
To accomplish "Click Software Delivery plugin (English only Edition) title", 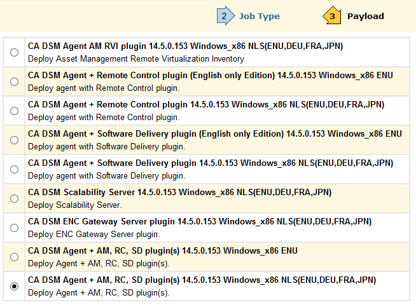I will [x=214, y=134].
